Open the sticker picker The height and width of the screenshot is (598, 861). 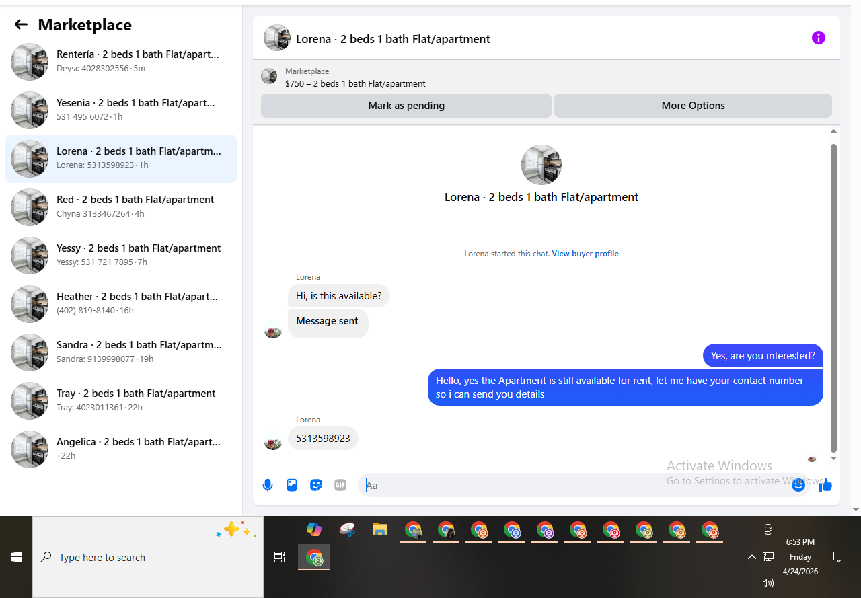(x=316, y=485)
